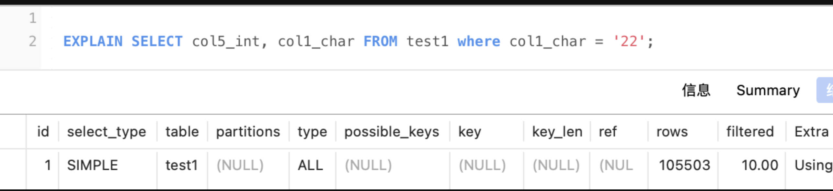The height and width of the screenshot is (191, 833).
Task: Click the partitions column header
Action: pos(248,132)
